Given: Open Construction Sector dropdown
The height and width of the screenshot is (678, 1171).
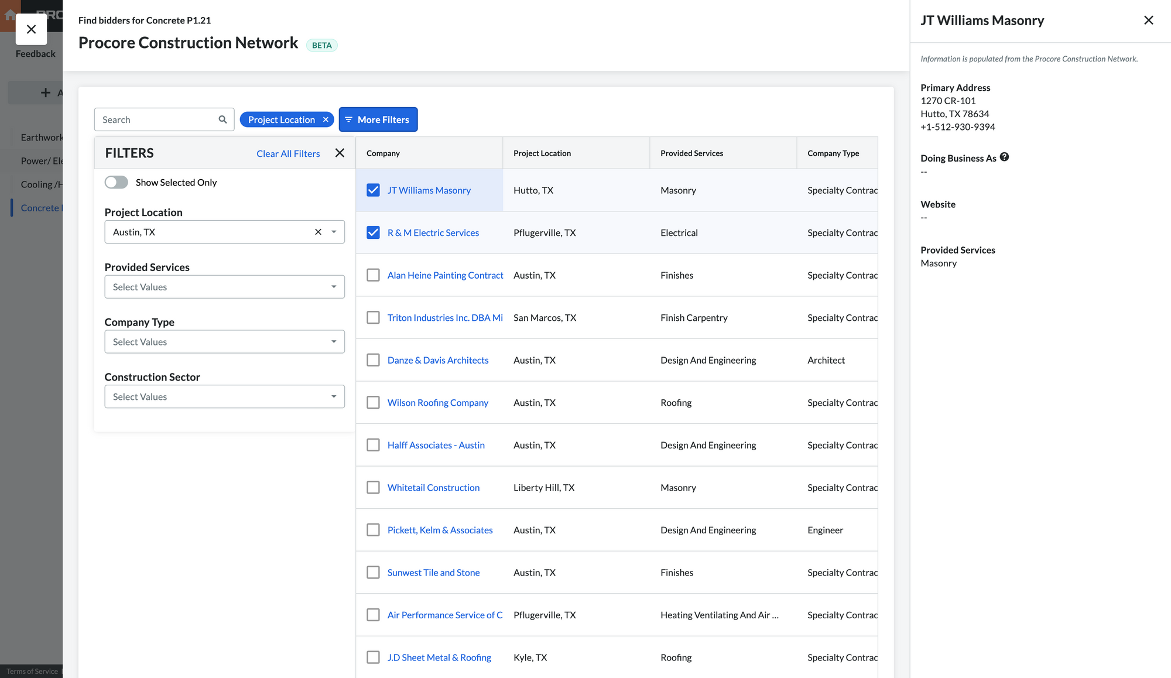Looking at the screenshot, I should pos(224,397).
